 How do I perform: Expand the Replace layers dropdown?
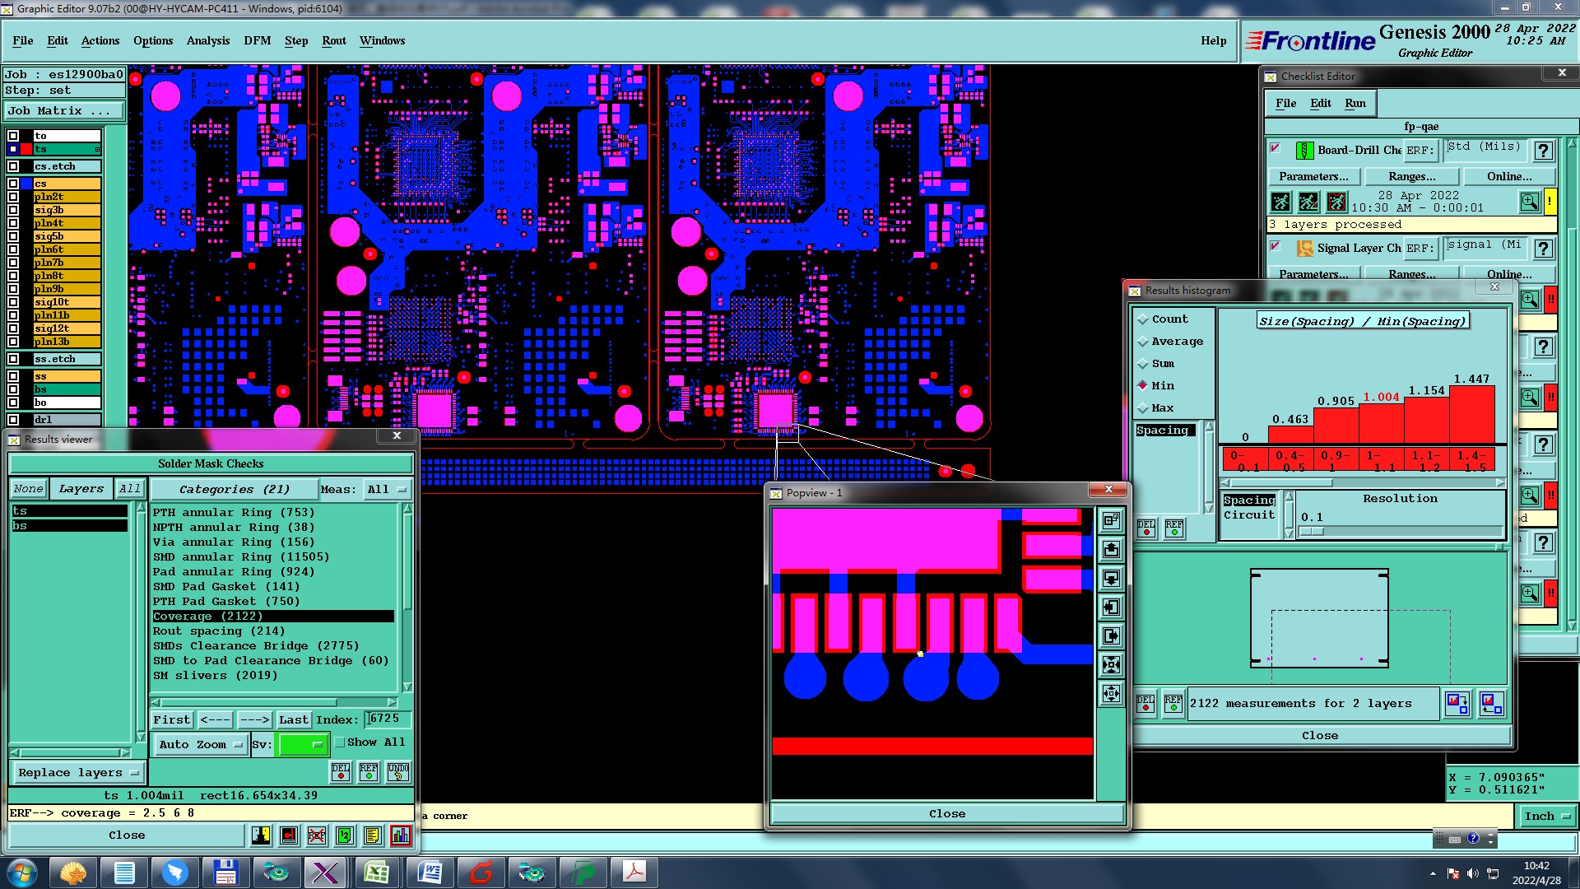click(x=78, y=773)
